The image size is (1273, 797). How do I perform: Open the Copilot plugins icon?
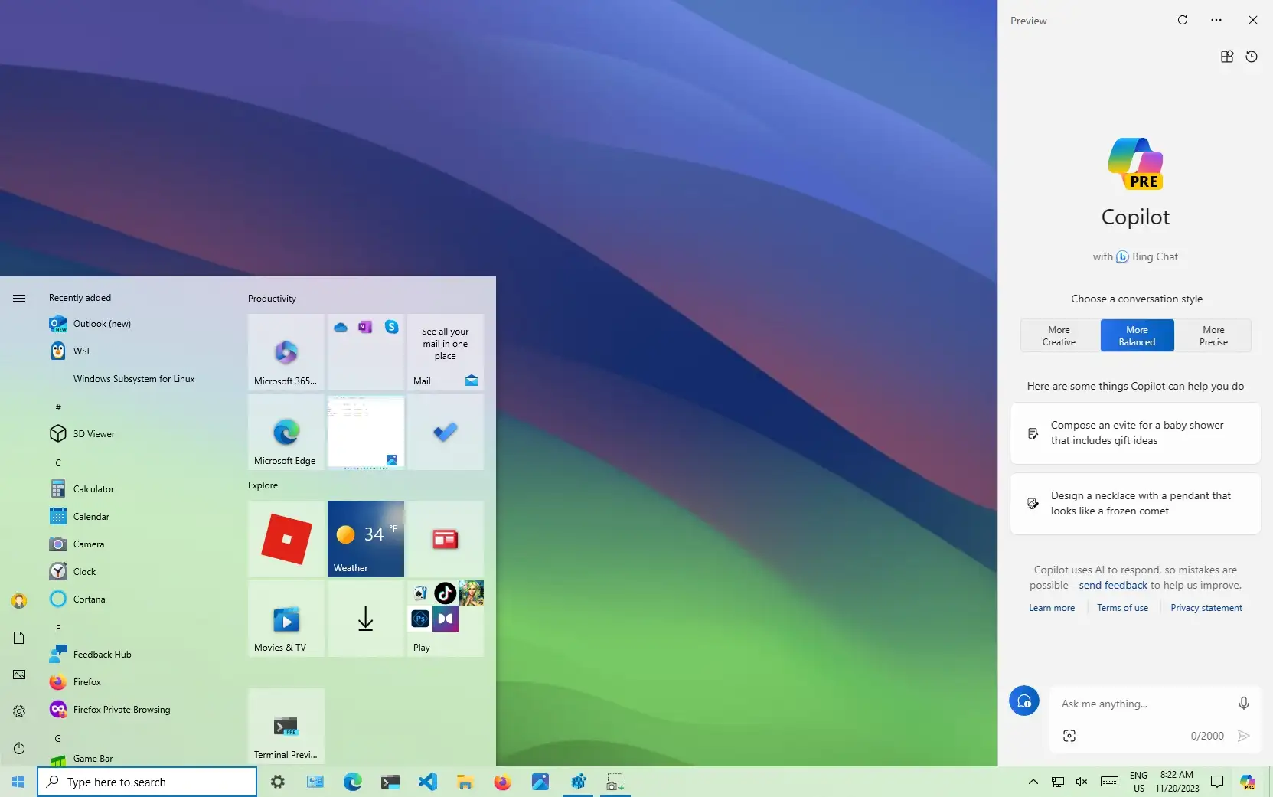point(1226,57)
